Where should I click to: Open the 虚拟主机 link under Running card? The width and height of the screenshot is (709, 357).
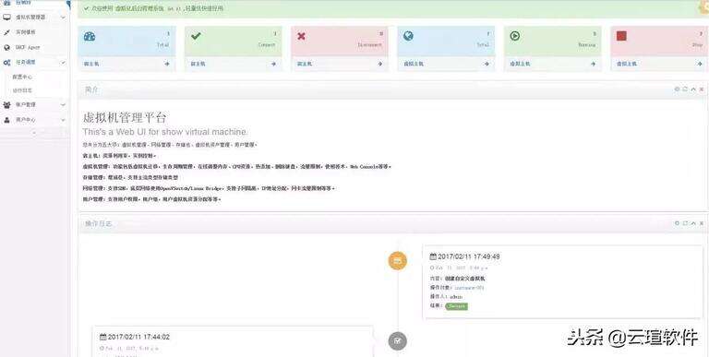520,65
